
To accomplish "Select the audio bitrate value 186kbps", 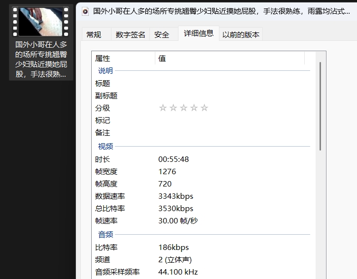I will (174, 247).
